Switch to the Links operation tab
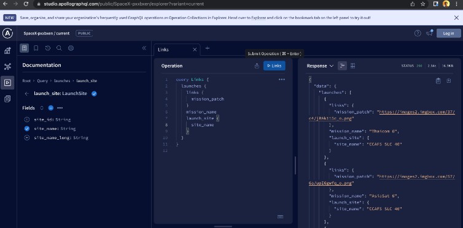 163,50
